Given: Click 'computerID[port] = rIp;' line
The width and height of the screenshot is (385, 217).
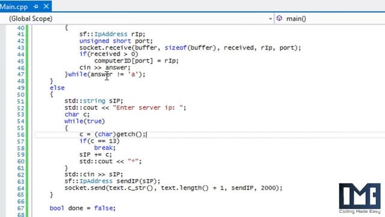Looking at the screenshot, I should pyautogui.click(x=137, y=61).
